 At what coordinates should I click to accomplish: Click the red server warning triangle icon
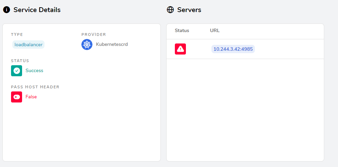point(180,49)
